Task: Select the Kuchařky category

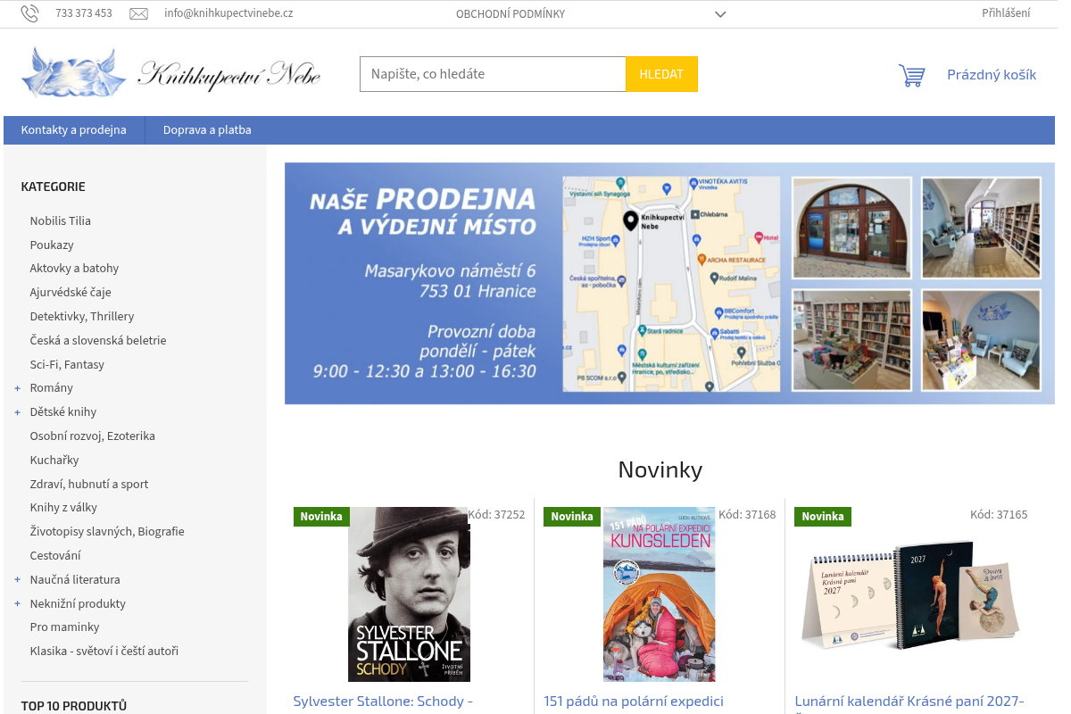Action: [x=54, y=461]
